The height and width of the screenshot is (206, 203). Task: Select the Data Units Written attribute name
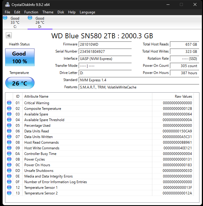point(39,137)
